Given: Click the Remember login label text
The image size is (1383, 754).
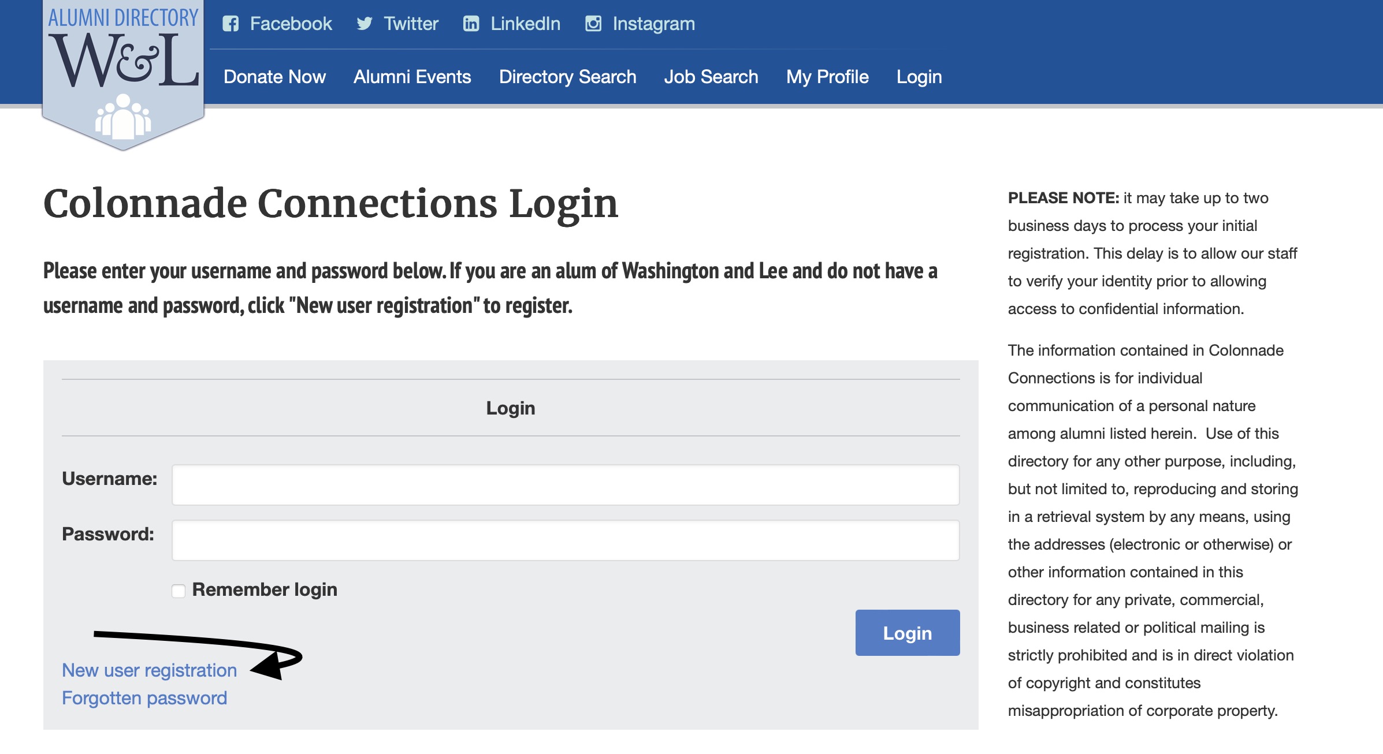Looking at the screenshot, I should pos(265,589).
